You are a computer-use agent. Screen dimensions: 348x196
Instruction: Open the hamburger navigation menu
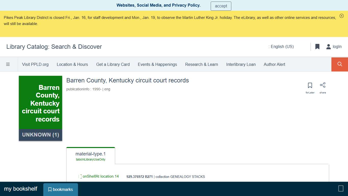[8, 64]
